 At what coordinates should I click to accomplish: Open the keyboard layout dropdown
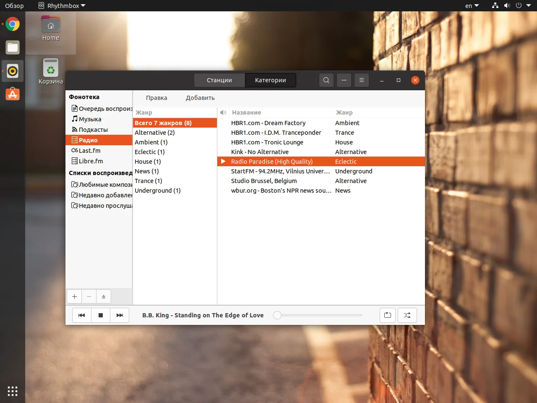pyautogui.click(x=471, y=5)
